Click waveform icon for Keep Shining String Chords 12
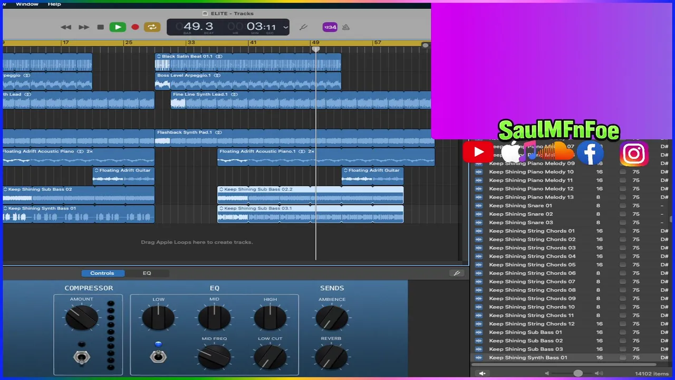Viewport: 675px width, 380px height. (479, 324)
